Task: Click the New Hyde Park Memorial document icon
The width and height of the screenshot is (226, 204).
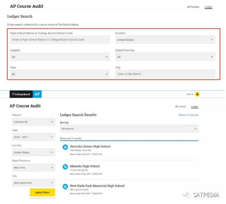Action: coord(65,186)
